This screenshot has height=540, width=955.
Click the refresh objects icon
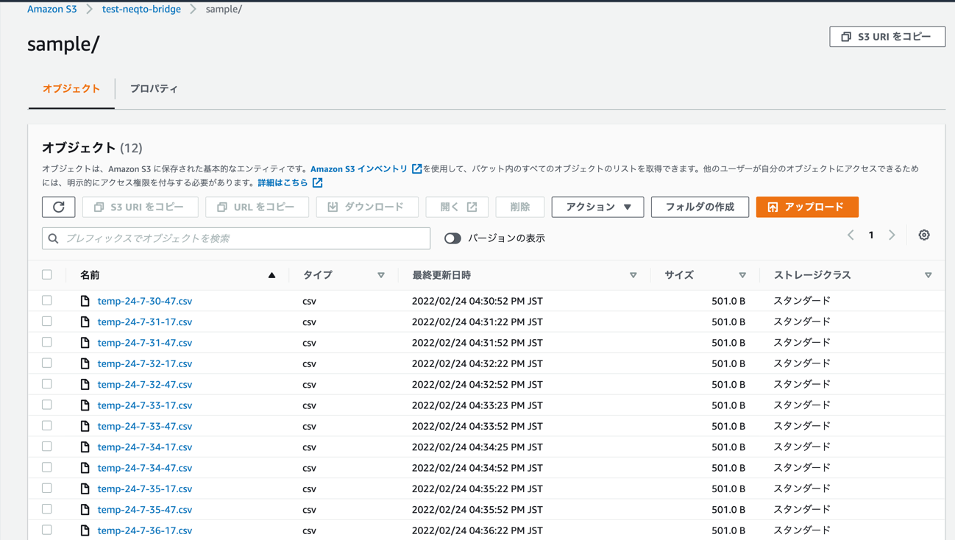pyautogui.click(x=58, y=207)
